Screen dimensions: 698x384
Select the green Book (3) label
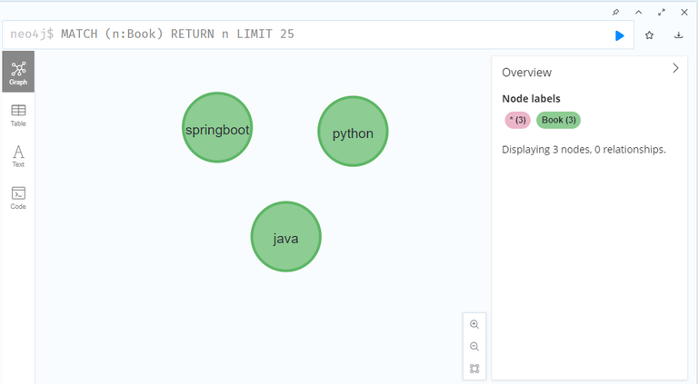pos(558,120)
